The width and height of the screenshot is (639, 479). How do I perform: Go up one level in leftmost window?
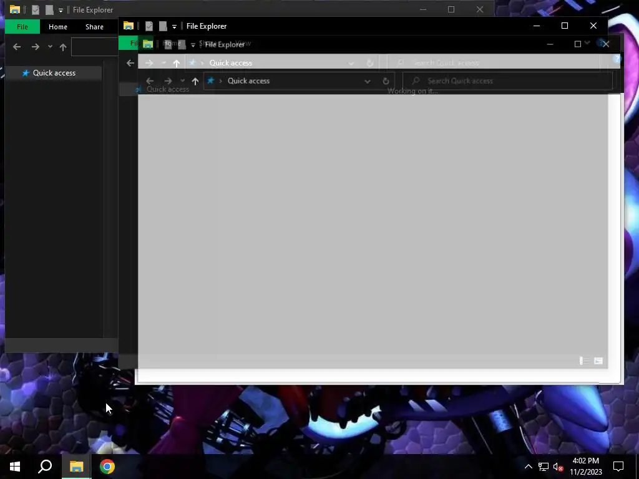point(63,47)
